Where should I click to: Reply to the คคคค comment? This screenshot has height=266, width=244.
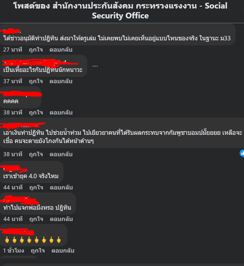point(61,113)
